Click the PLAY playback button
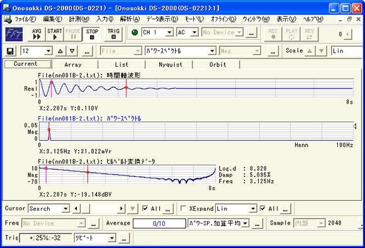Viewport: 365px width, 248px height. pos(291,34)
